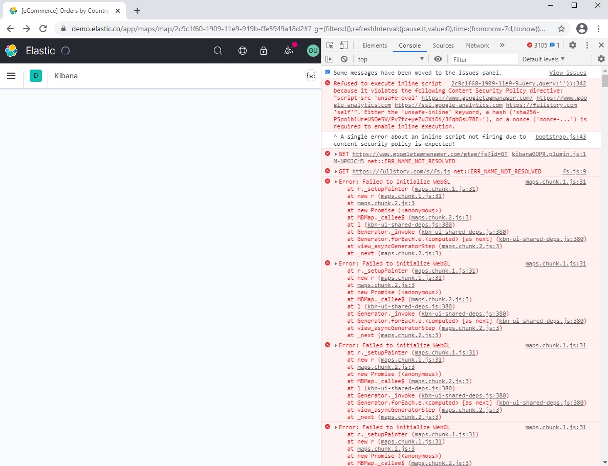The image size is (608, 466).
Task: Click the https://ssl.google-analytics.com link
Action: [x=448, y=105]
